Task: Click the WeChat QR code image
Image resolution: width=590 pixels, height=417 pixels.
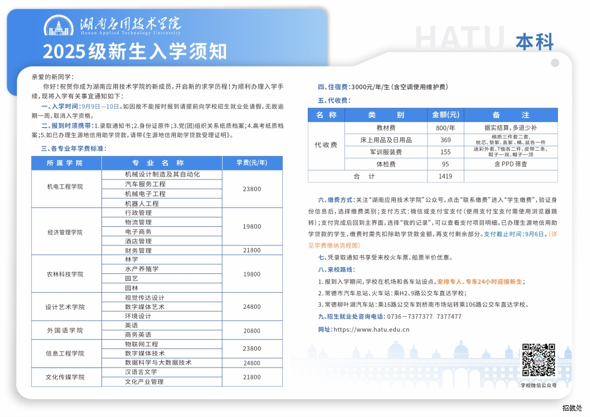Action: [539, 360]
